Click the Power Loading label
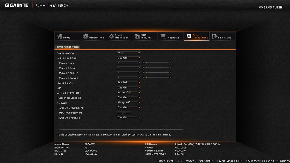This screenshot has width=290, height=163. [65, 53]
